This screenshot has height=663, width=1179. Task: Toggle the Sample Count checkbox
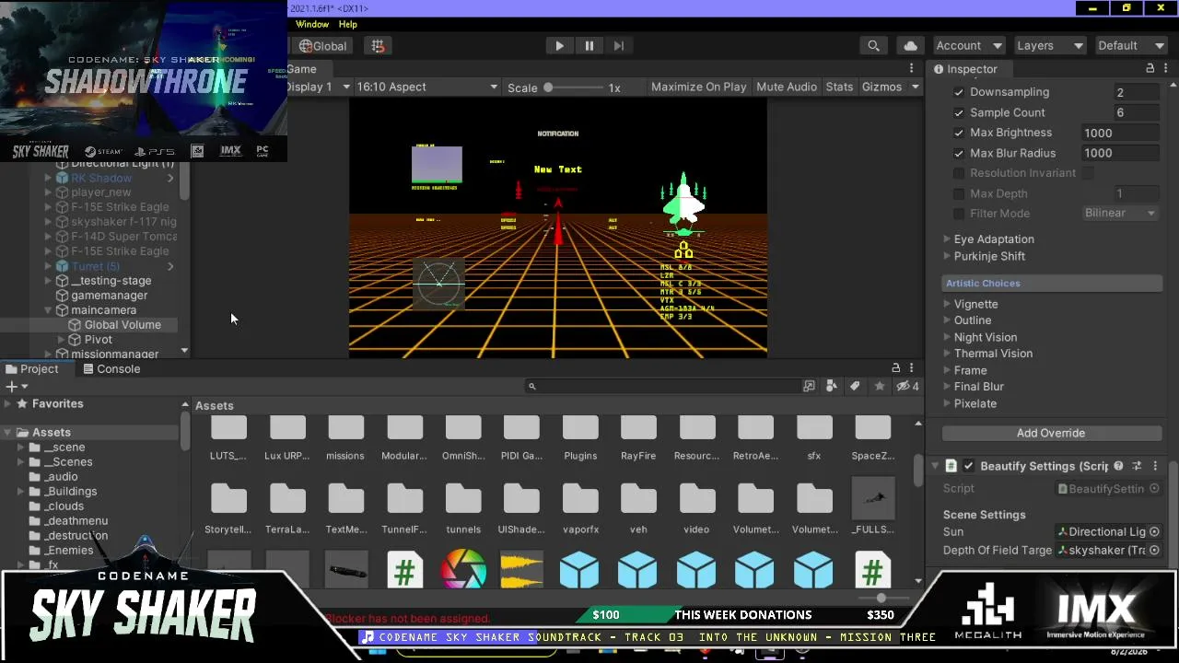[x=959, y=112]
